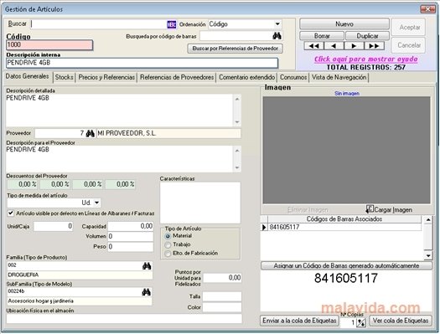The width and height of the screenshot is (440, 334).
Task: Open SubFamilia lookup binoculars icon
Action: pos(146,292)
